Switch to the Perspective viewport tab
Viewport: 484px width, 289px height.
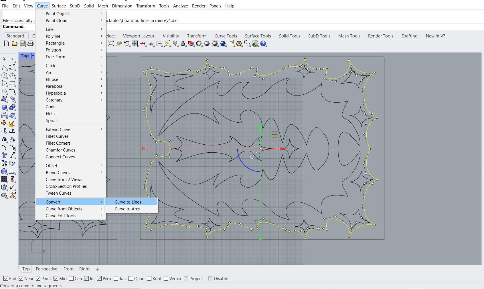(x=46, y=269)
